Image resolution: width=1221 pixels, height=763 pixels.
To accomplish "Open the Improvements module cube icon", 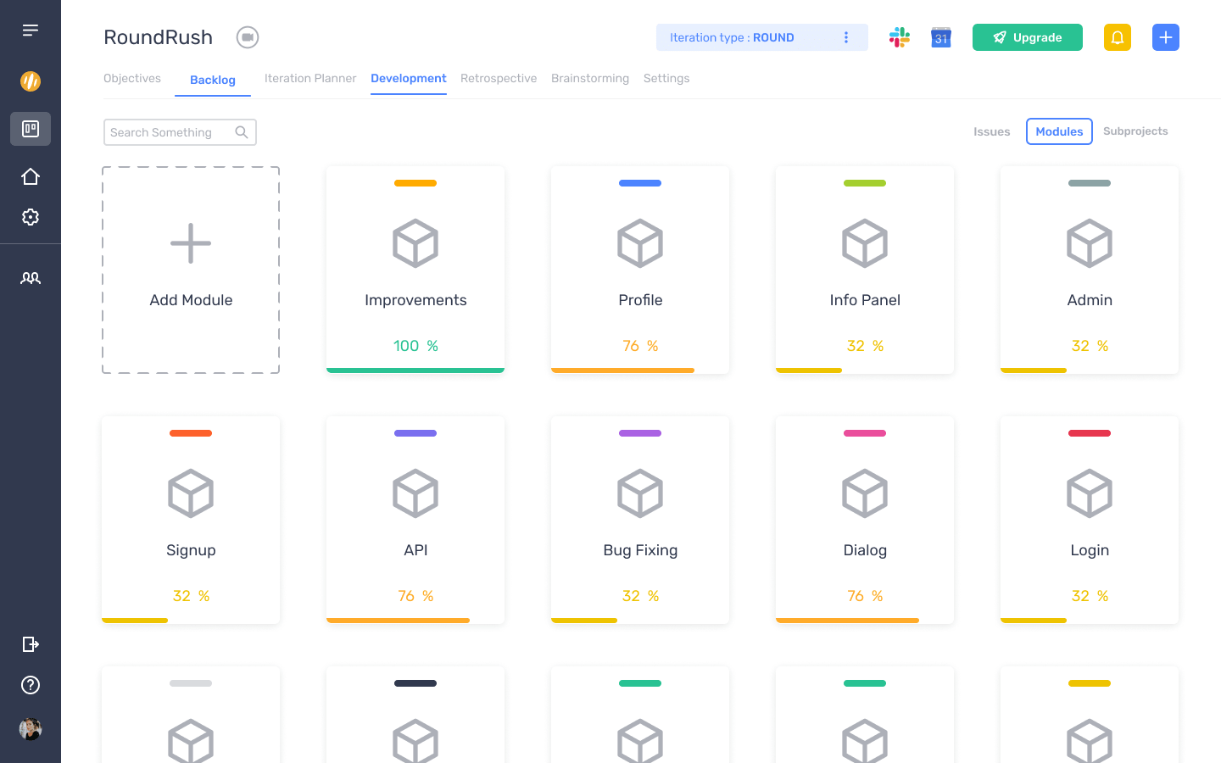I will [415, 243].
